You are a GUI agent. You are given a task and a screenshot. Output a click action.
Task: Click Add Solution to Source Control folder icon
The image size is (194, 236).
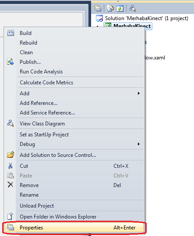coord(11,155)
